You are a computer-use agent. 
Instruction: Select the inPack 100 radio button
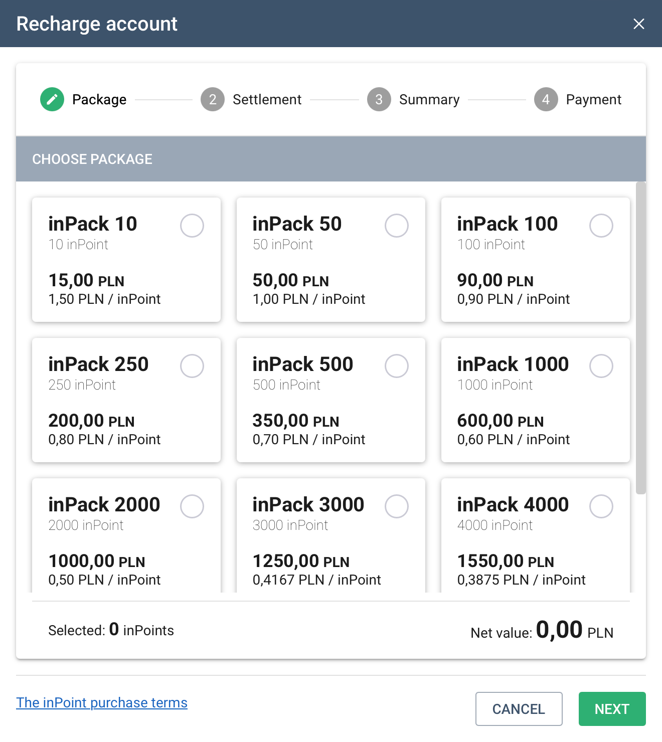pyautogui.click(x=601, y=226)
